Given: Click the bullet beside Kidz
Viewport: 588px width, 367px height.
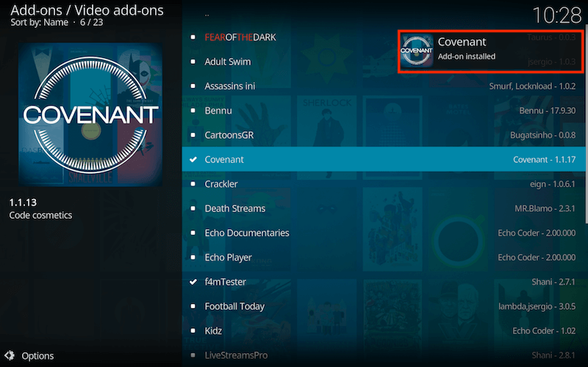Looking at the screenshot, I should point(193,331).
